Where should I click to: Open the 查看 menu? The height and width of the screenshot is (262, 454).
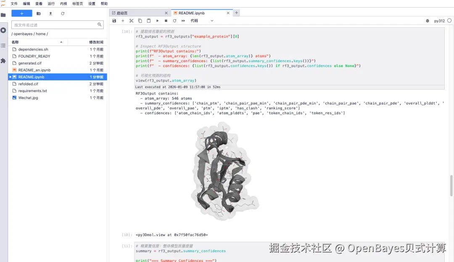(x=39, y=4)
